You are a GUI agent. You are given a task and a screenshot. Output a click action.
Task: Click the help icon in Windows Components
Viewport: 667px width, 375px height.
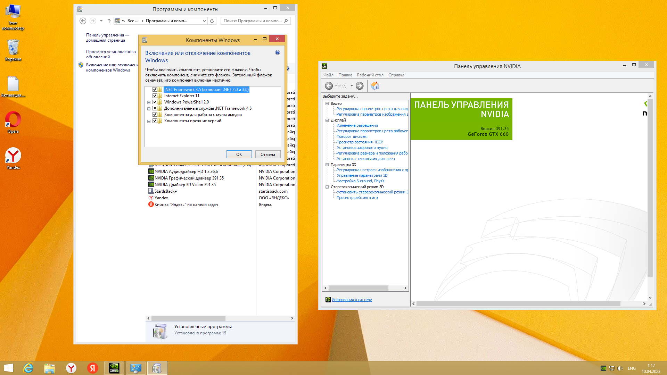pyautogui.click(x=277, y=53)
